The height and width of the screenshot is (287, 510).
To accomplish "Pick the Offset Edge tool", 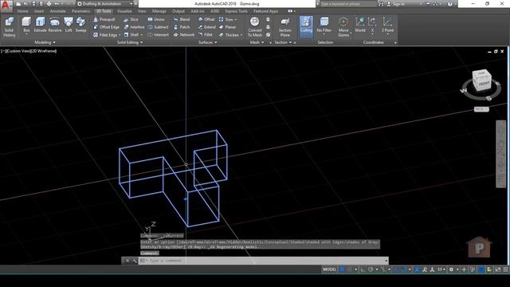I will (106, 27).
